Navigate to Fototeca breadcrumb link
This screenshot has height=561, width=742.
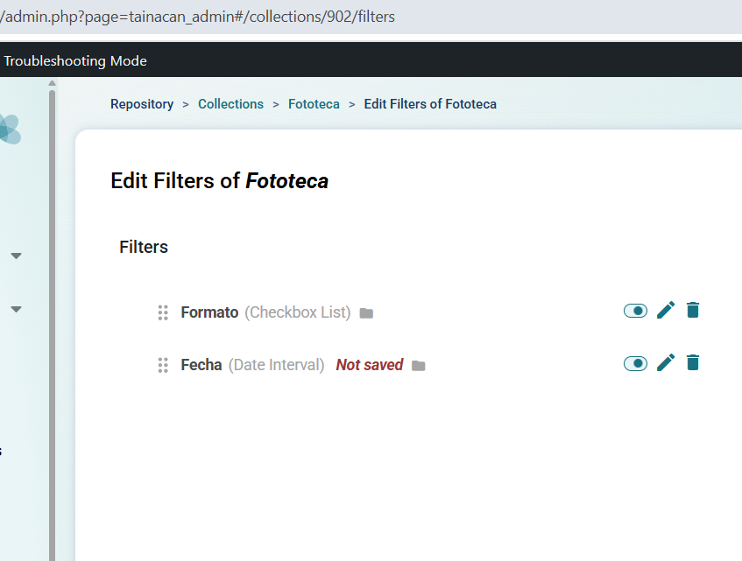tap(314, 104)
